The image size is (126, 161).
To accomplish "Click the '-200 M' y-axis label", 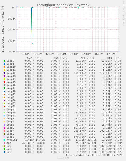I will coord(11,30).
